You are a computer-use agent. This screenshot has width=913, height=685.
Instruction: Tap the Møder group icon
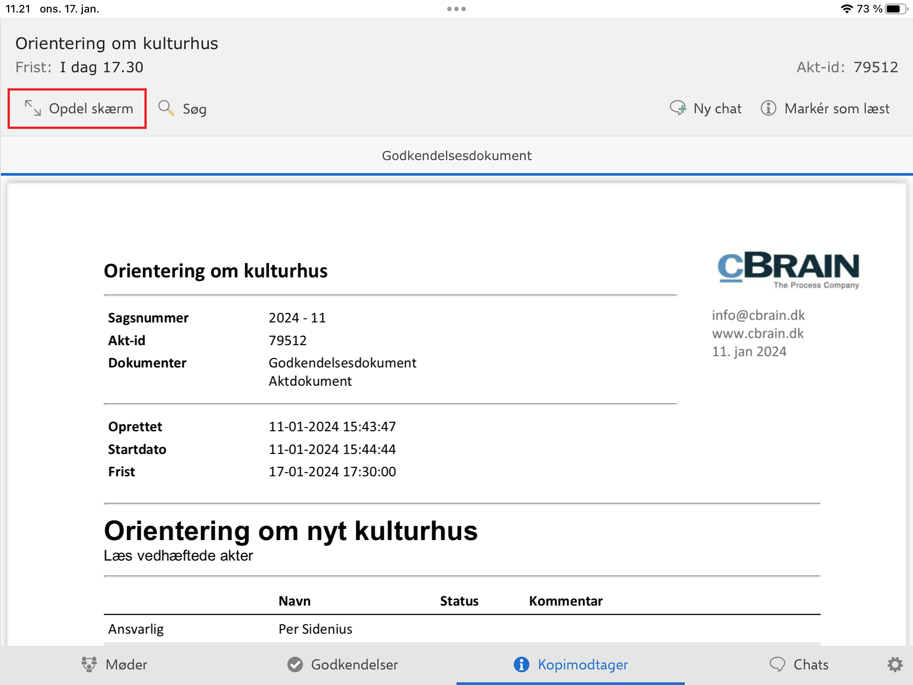[x=89, y=664]
